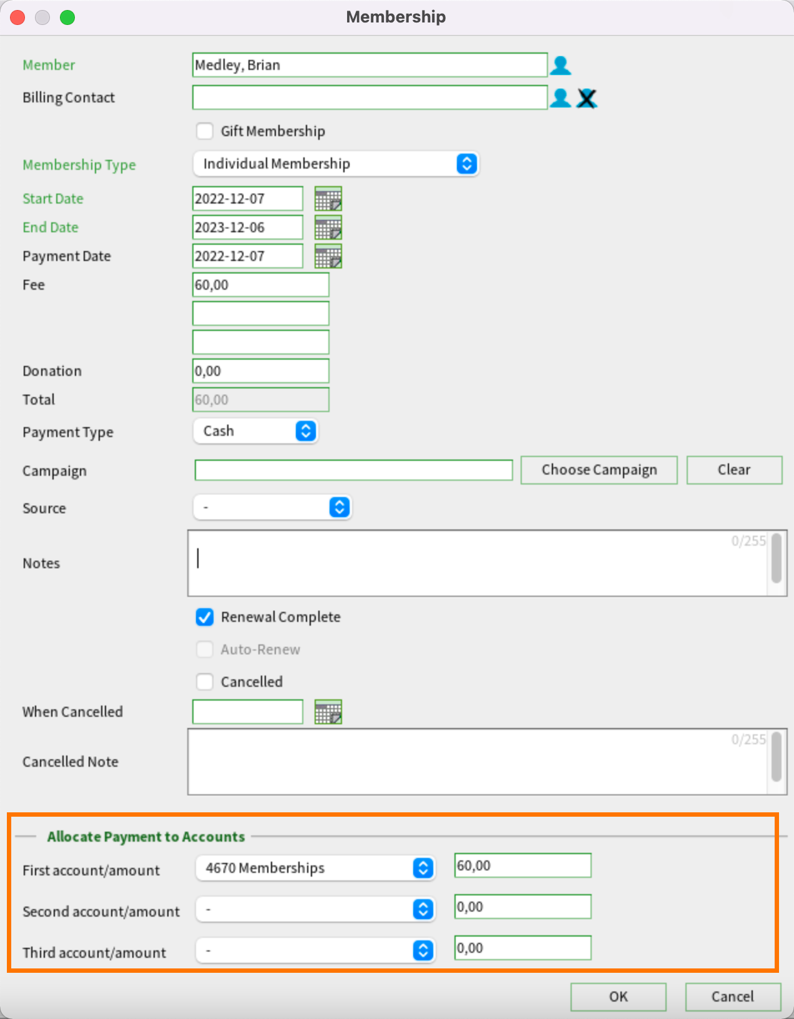Image resolution: width=794 pixels, height=1019 pixels.
Task: Click inside the Notes text area
Action: (x=478, y=563)
